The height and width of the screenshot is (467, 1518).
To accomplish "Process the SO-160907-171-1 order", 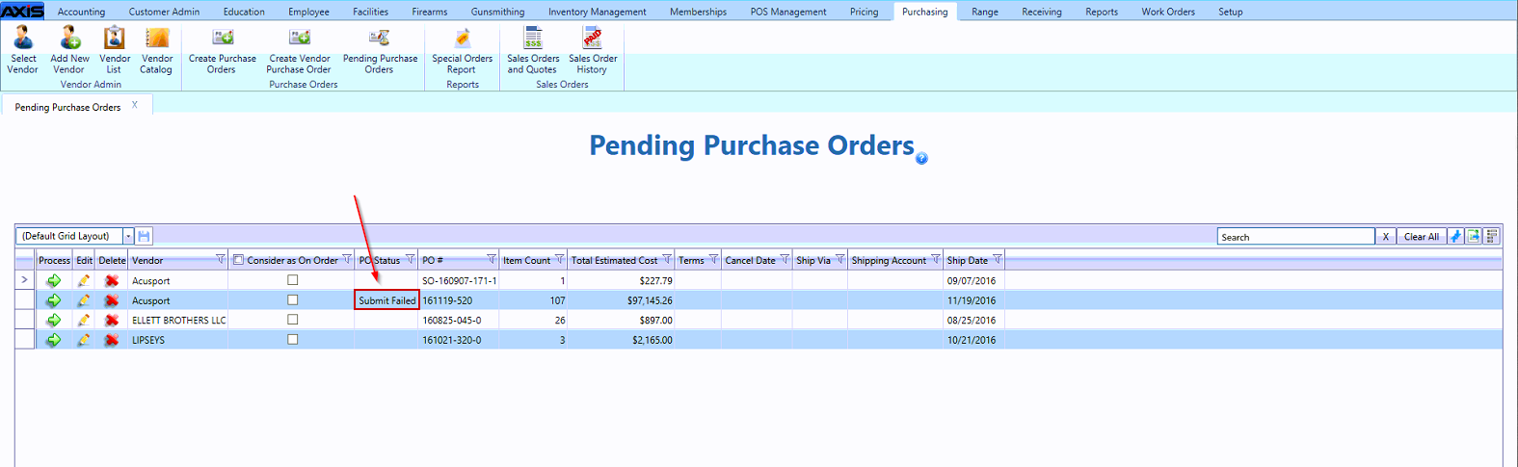I will (x=54, y=280).
